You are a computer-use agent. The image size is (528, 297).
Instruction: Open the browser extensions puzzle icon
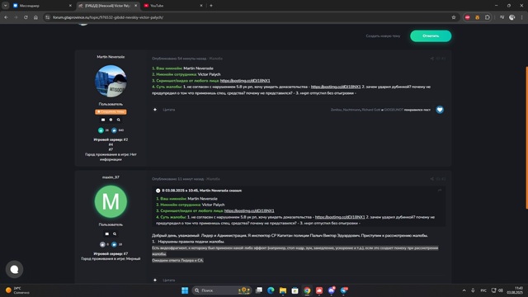click(x=488, y=17)
